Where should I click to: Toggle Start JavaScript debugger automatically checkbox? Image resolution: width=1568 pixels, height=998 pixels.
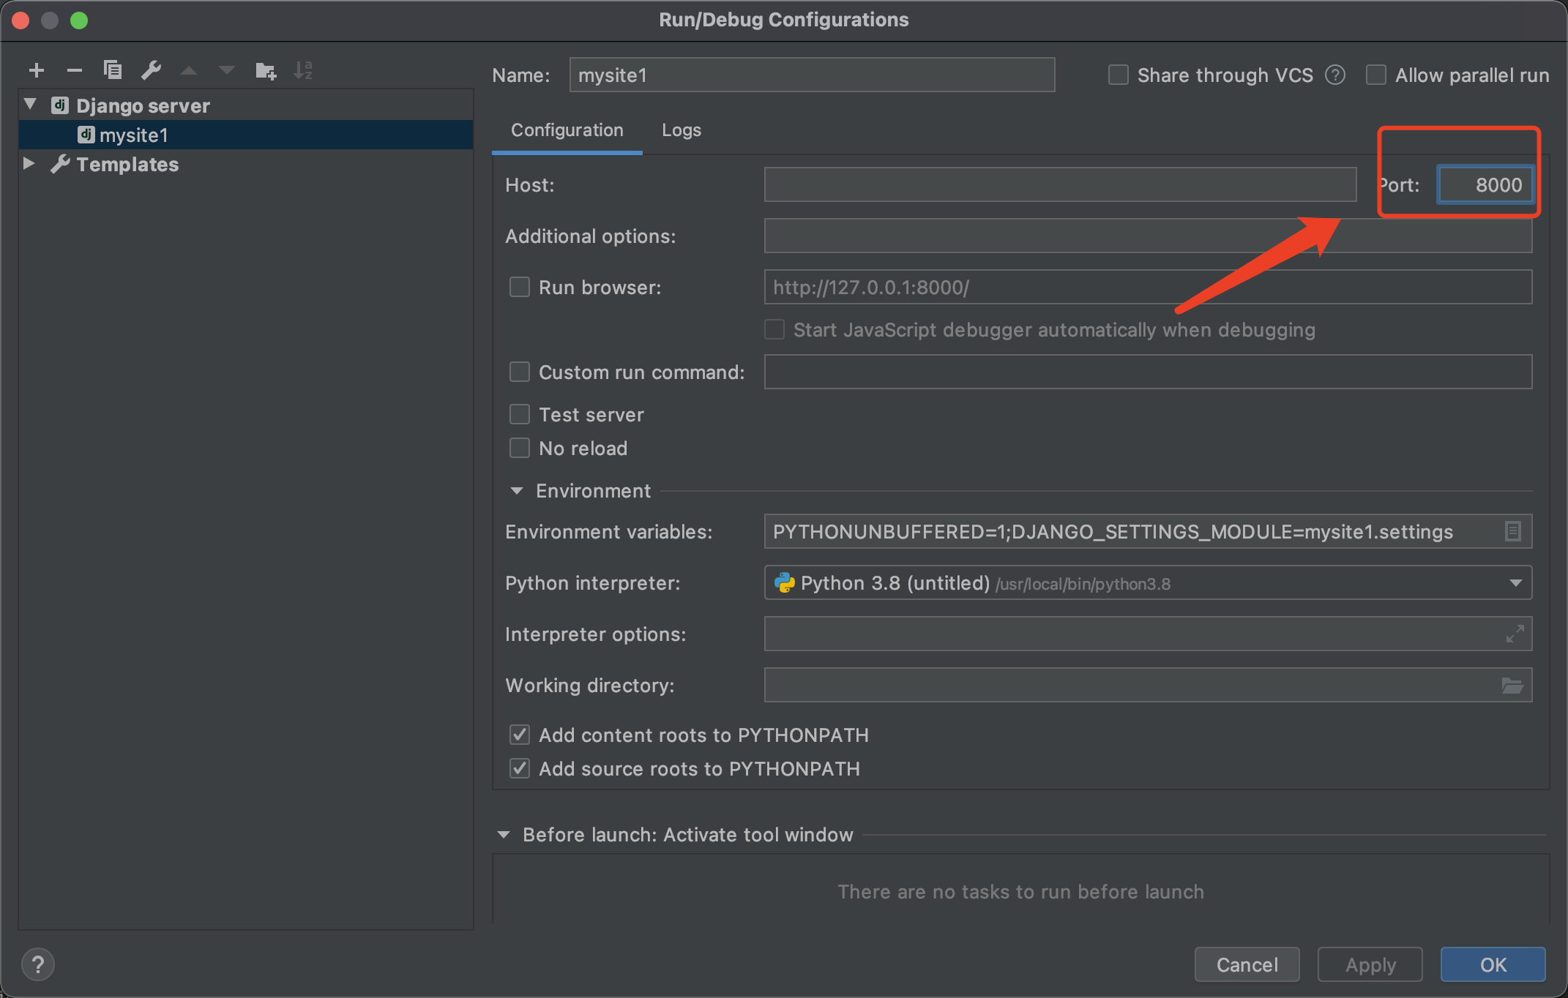click(x=774, y=329)
